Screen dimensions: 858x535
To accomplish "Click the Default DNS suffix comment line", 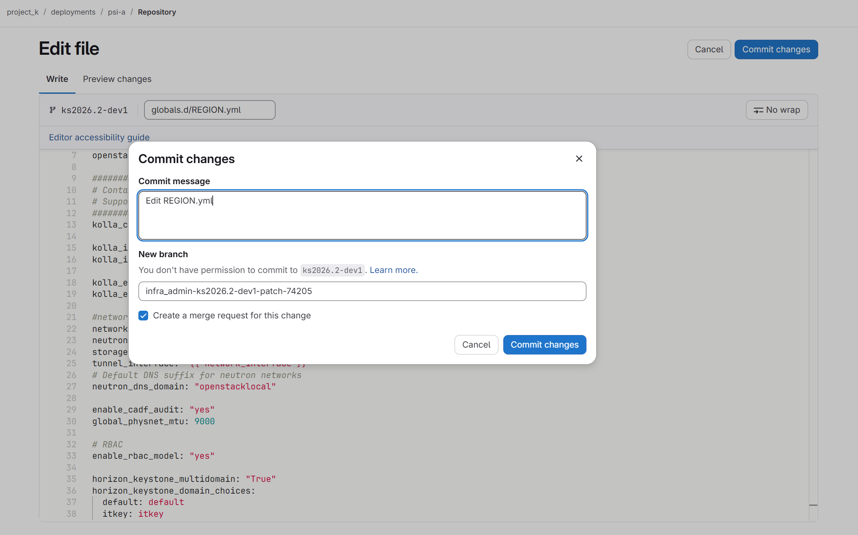I will pos(197,375).
